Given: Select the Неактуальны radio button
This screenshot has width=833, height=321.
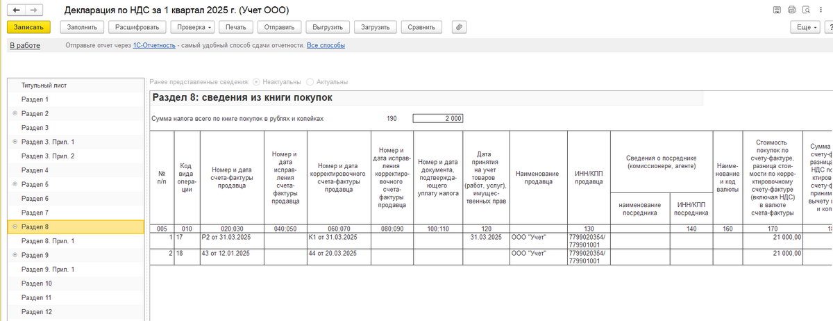Looking at the screenshot, I should 257,82.
